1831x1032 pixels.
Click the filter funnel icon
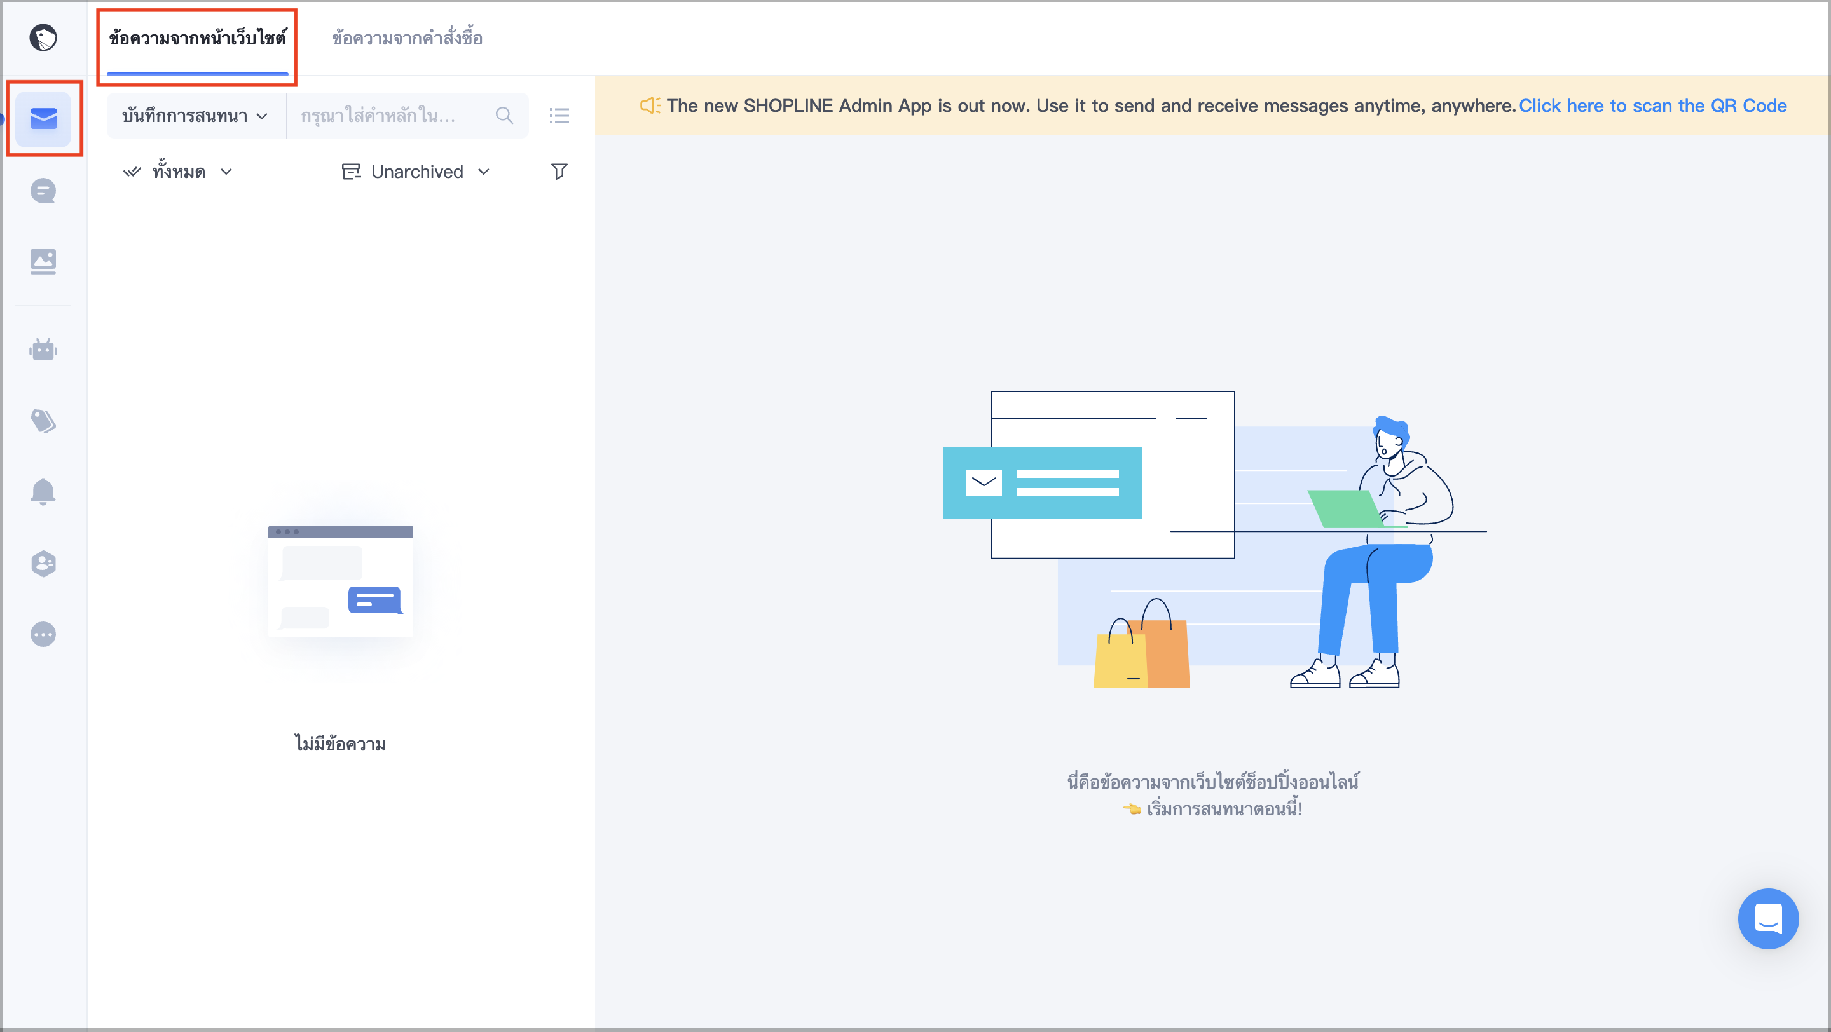[559, 172]
